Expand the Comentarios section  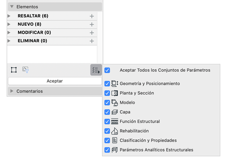12,91
